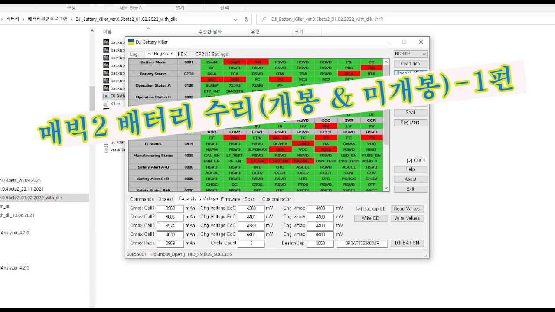555x312 pixels.
Task: Click the Qmax Cell3 field showing 3974
Action: [x=170, y=226]
